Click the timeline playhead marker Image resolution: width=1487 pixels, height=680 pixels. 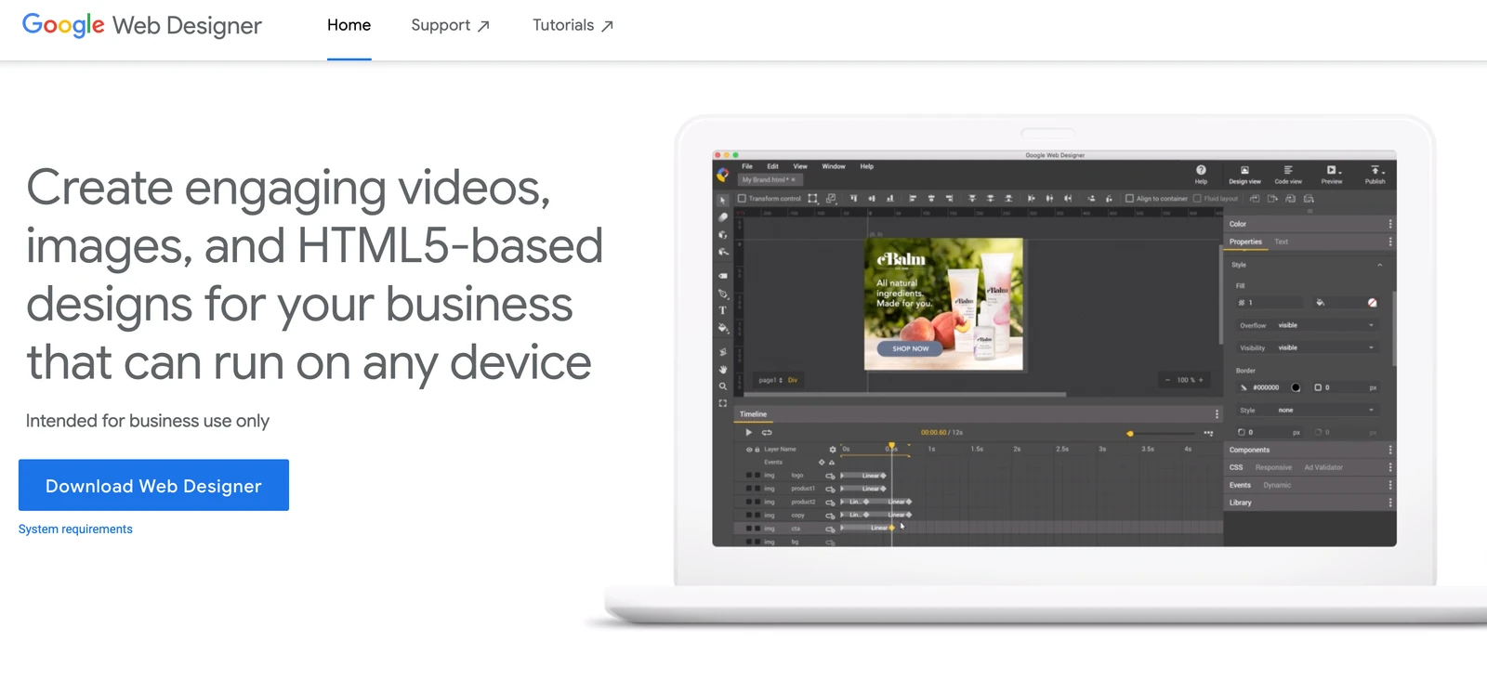(891, 446)
